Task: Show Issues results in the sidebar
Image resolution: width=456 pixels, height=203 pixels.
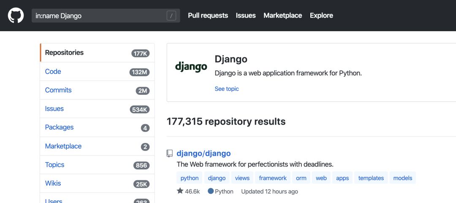Action: coord(97,109)
